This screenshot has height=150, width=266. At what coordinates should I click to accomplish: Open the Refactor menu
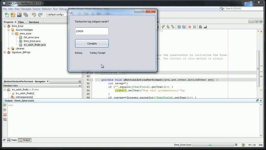47,9
